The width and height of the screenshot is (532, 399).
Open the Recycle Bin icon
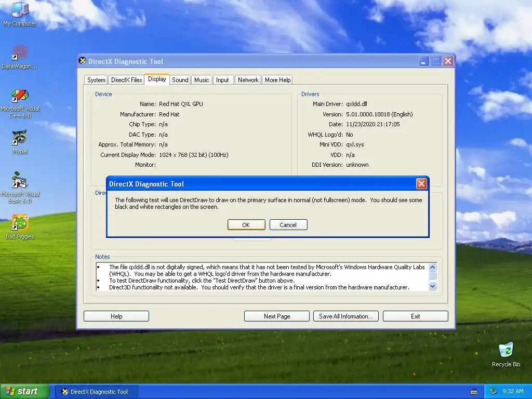[506, 354]
